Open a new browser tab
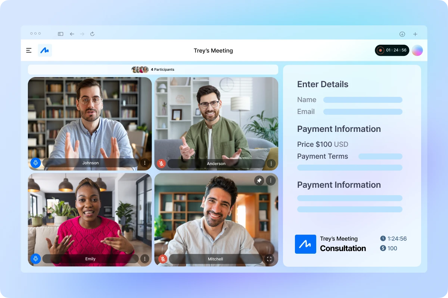The width and height of the screenshot is (448, 298). click(x=415, y=34)
